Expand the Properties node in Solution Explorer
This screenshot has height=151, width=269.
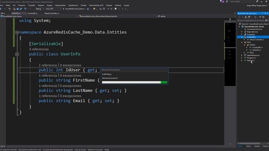coord(242,34)
